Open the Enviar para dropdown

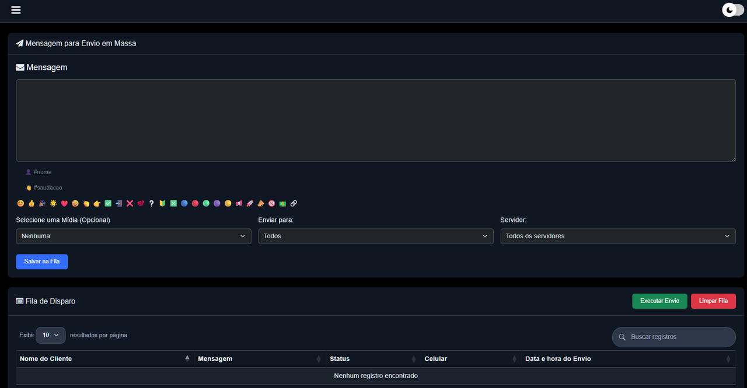[x=376, y=236]
